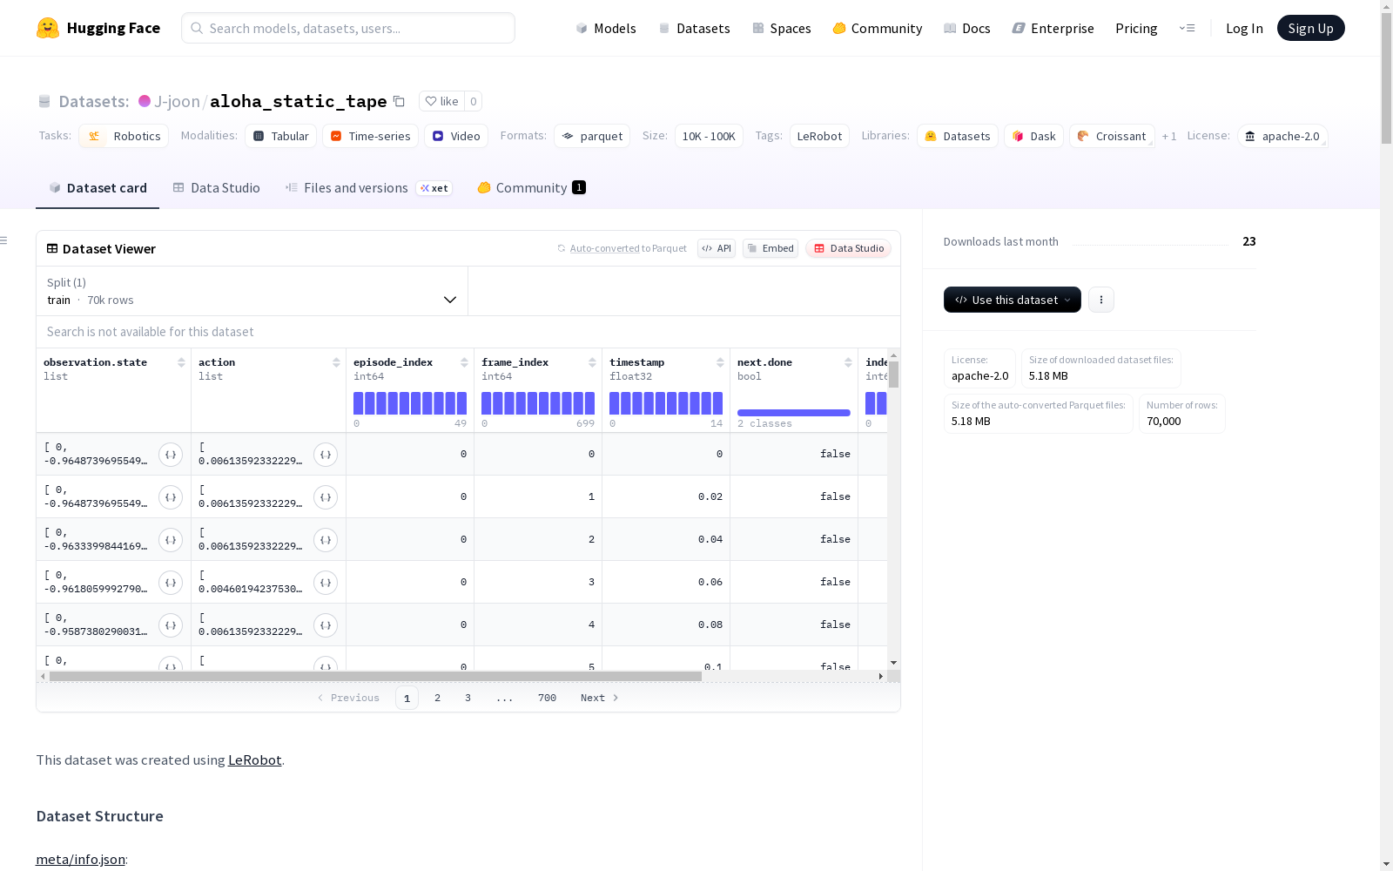Select the Video modality tag
Viewport: 1393px width, 871px height.
(x=456, y=136)
